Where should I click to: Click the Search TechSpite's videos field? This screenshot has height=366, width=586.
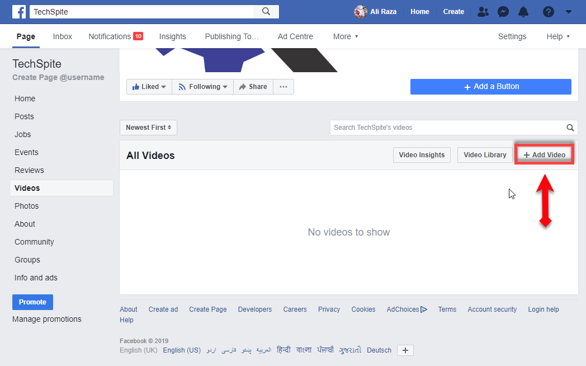pos(447,128)
